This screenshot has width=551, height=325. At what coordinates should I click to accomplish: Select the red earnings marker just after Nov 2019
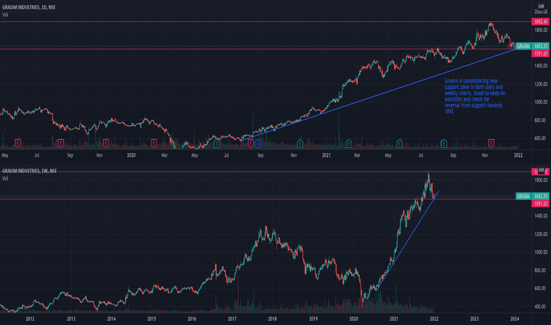105,143
